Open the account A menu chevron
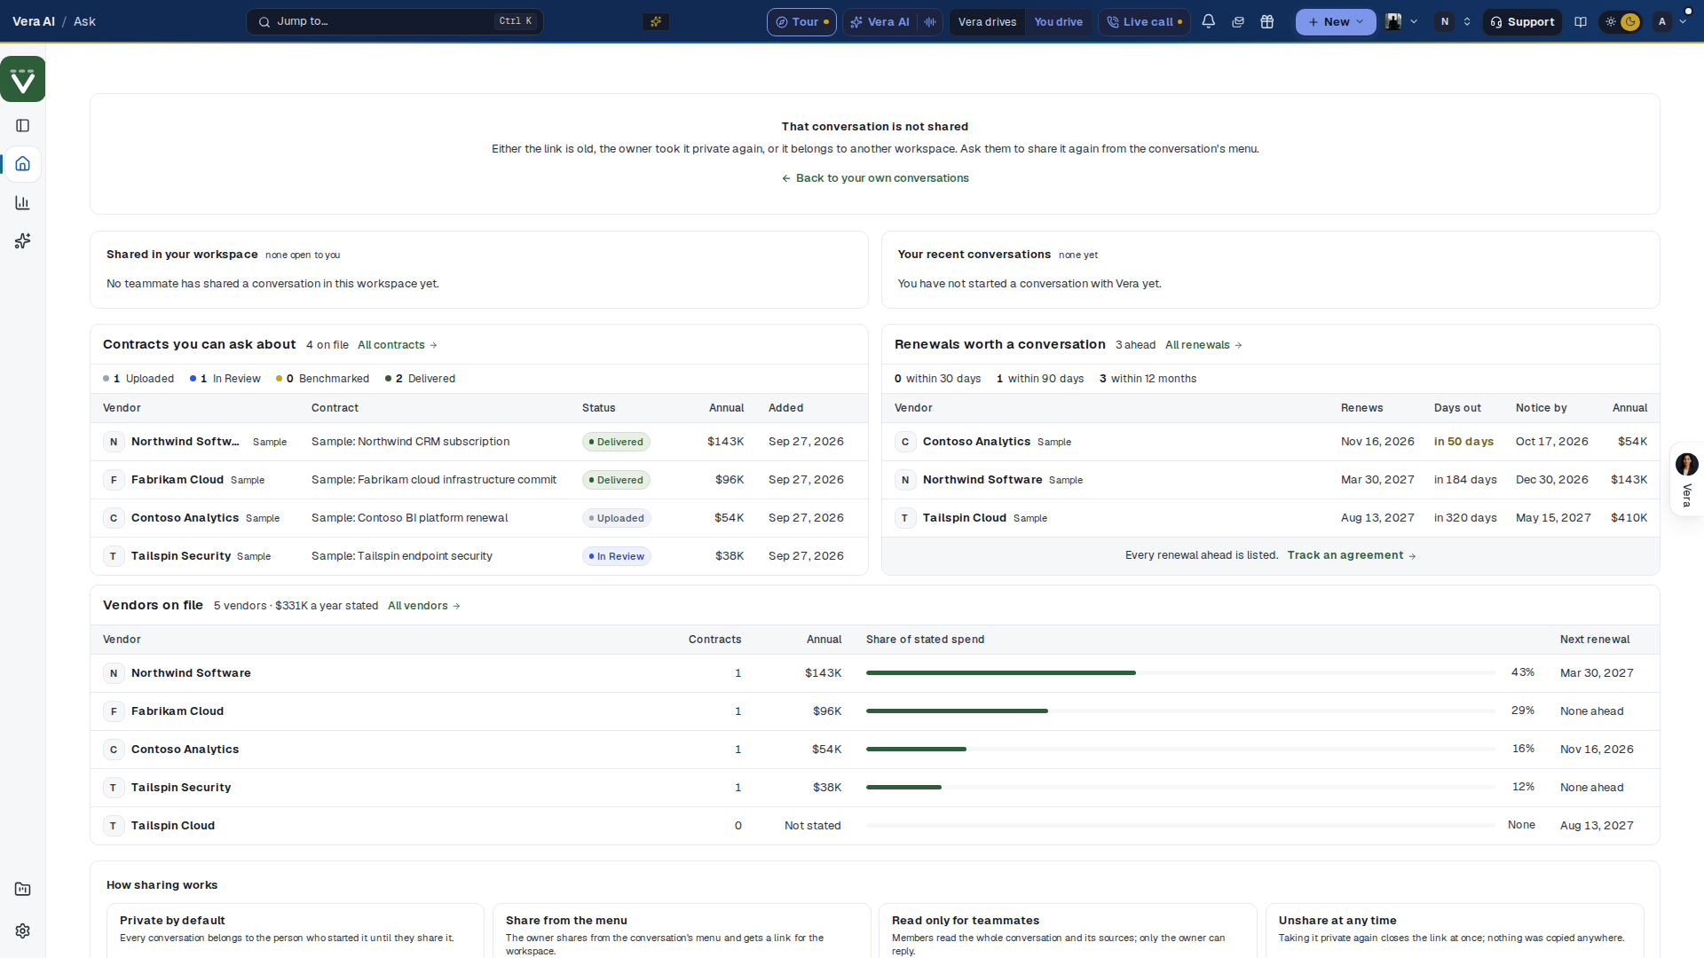The height and width of the screenshot is (958, 1704). click(1683, 21)
